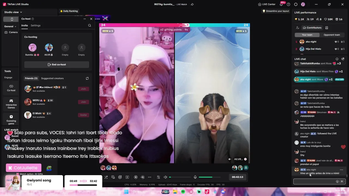Click the record button in bottom toolbar

click(136, 177)
